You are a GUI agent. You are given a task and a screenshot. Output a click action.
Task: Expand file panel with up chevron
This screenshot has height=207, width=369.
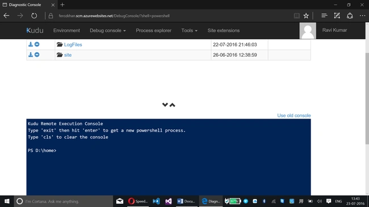click(x=172, y=105)
